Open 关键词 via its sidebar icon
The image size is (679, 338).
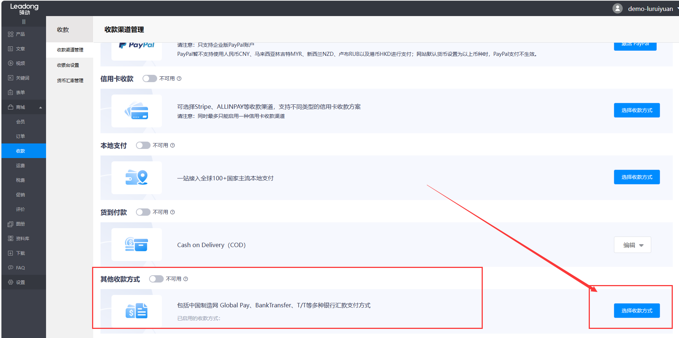(x=10, y=77)
